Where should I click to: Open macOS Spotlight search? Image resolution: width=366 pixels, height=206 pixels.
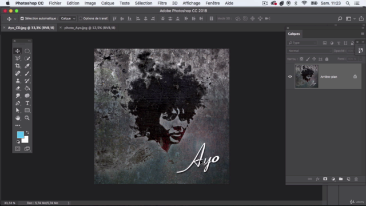click(x=348, y=3)
